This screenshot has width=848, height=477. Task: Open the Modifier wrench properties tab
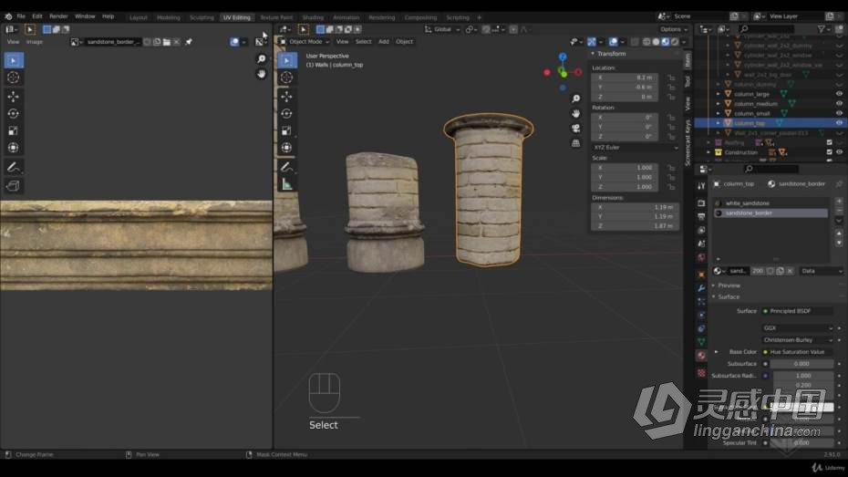point(701,287)
